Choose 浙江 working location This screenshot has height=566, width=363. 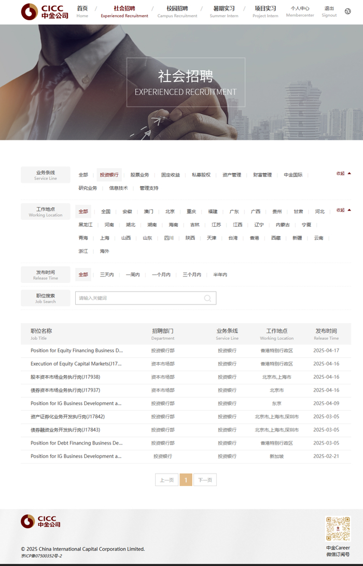[x=83, y=251]
